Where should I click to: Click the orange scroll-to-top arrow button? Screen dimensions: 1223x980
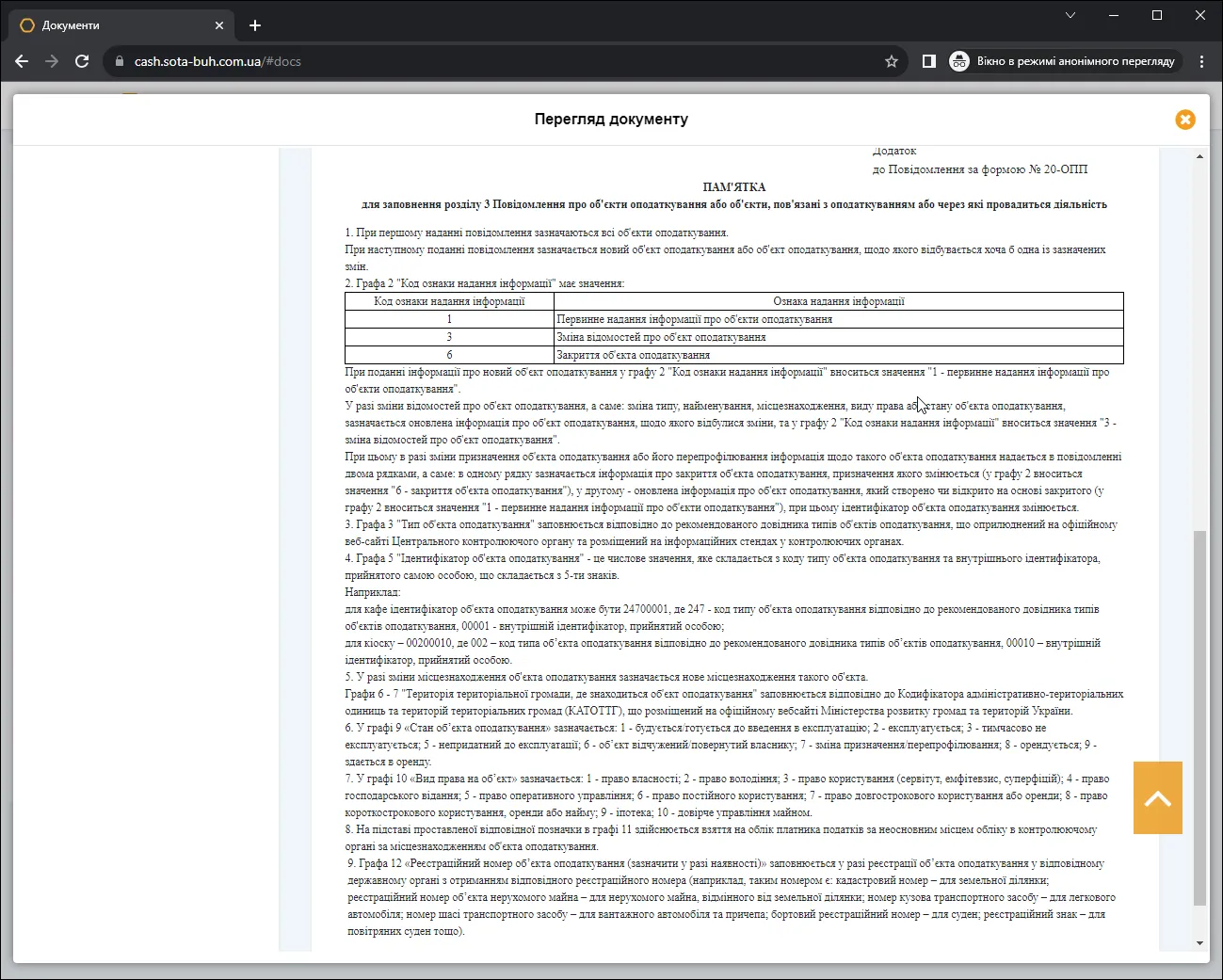(1158, 798)
